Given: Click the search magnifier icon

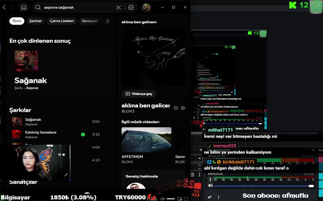Looking at the screenshot, I should click(x=38, y=7).
